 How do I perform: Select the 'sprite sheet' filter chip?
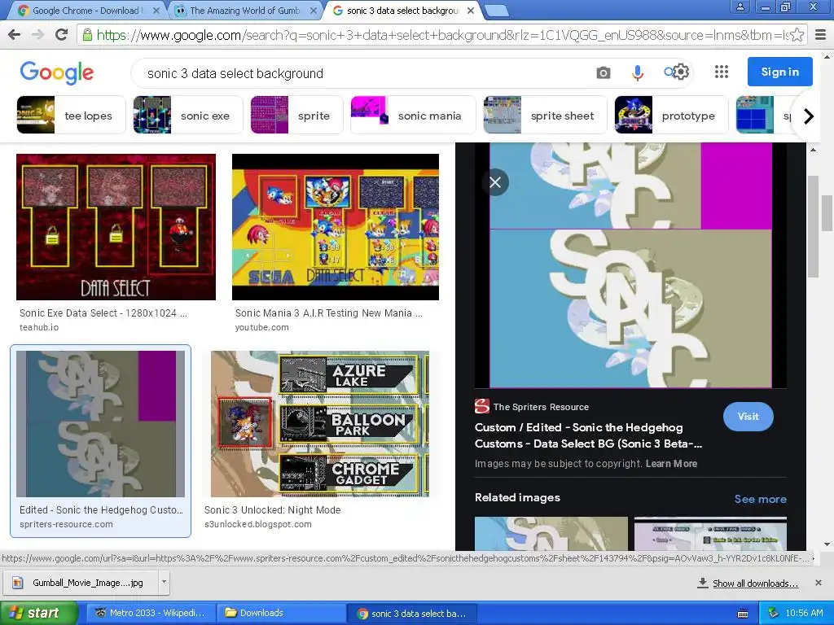[x=545, y=115]
